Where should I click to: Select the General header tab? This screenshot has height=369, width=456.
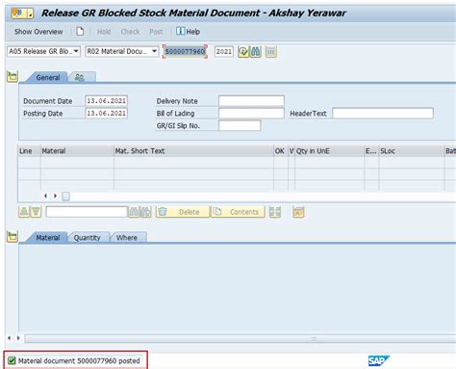[48, 77]
